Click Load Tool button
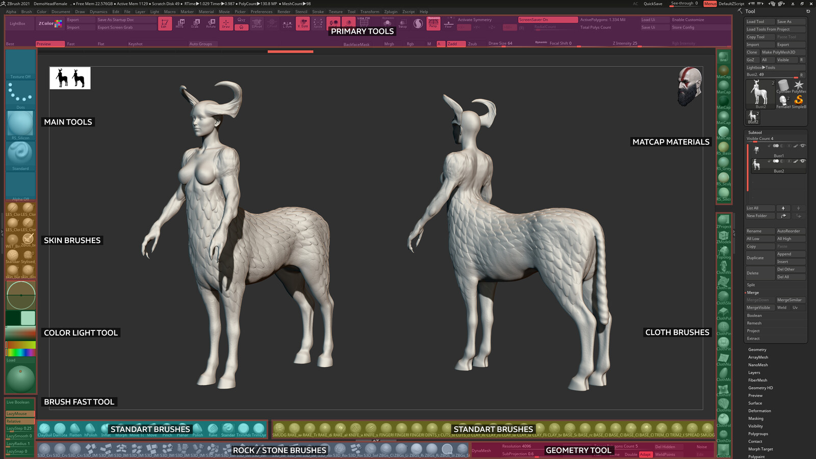The image size is (816, 459). pyautogui.click(x=760, y=22)
